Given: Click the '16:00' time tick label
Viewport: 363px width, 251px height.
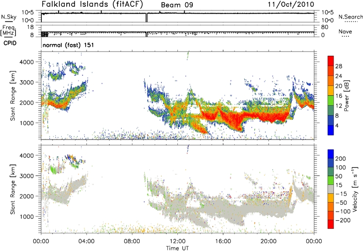Looking at the screenshot, I should tap(223, 241).
